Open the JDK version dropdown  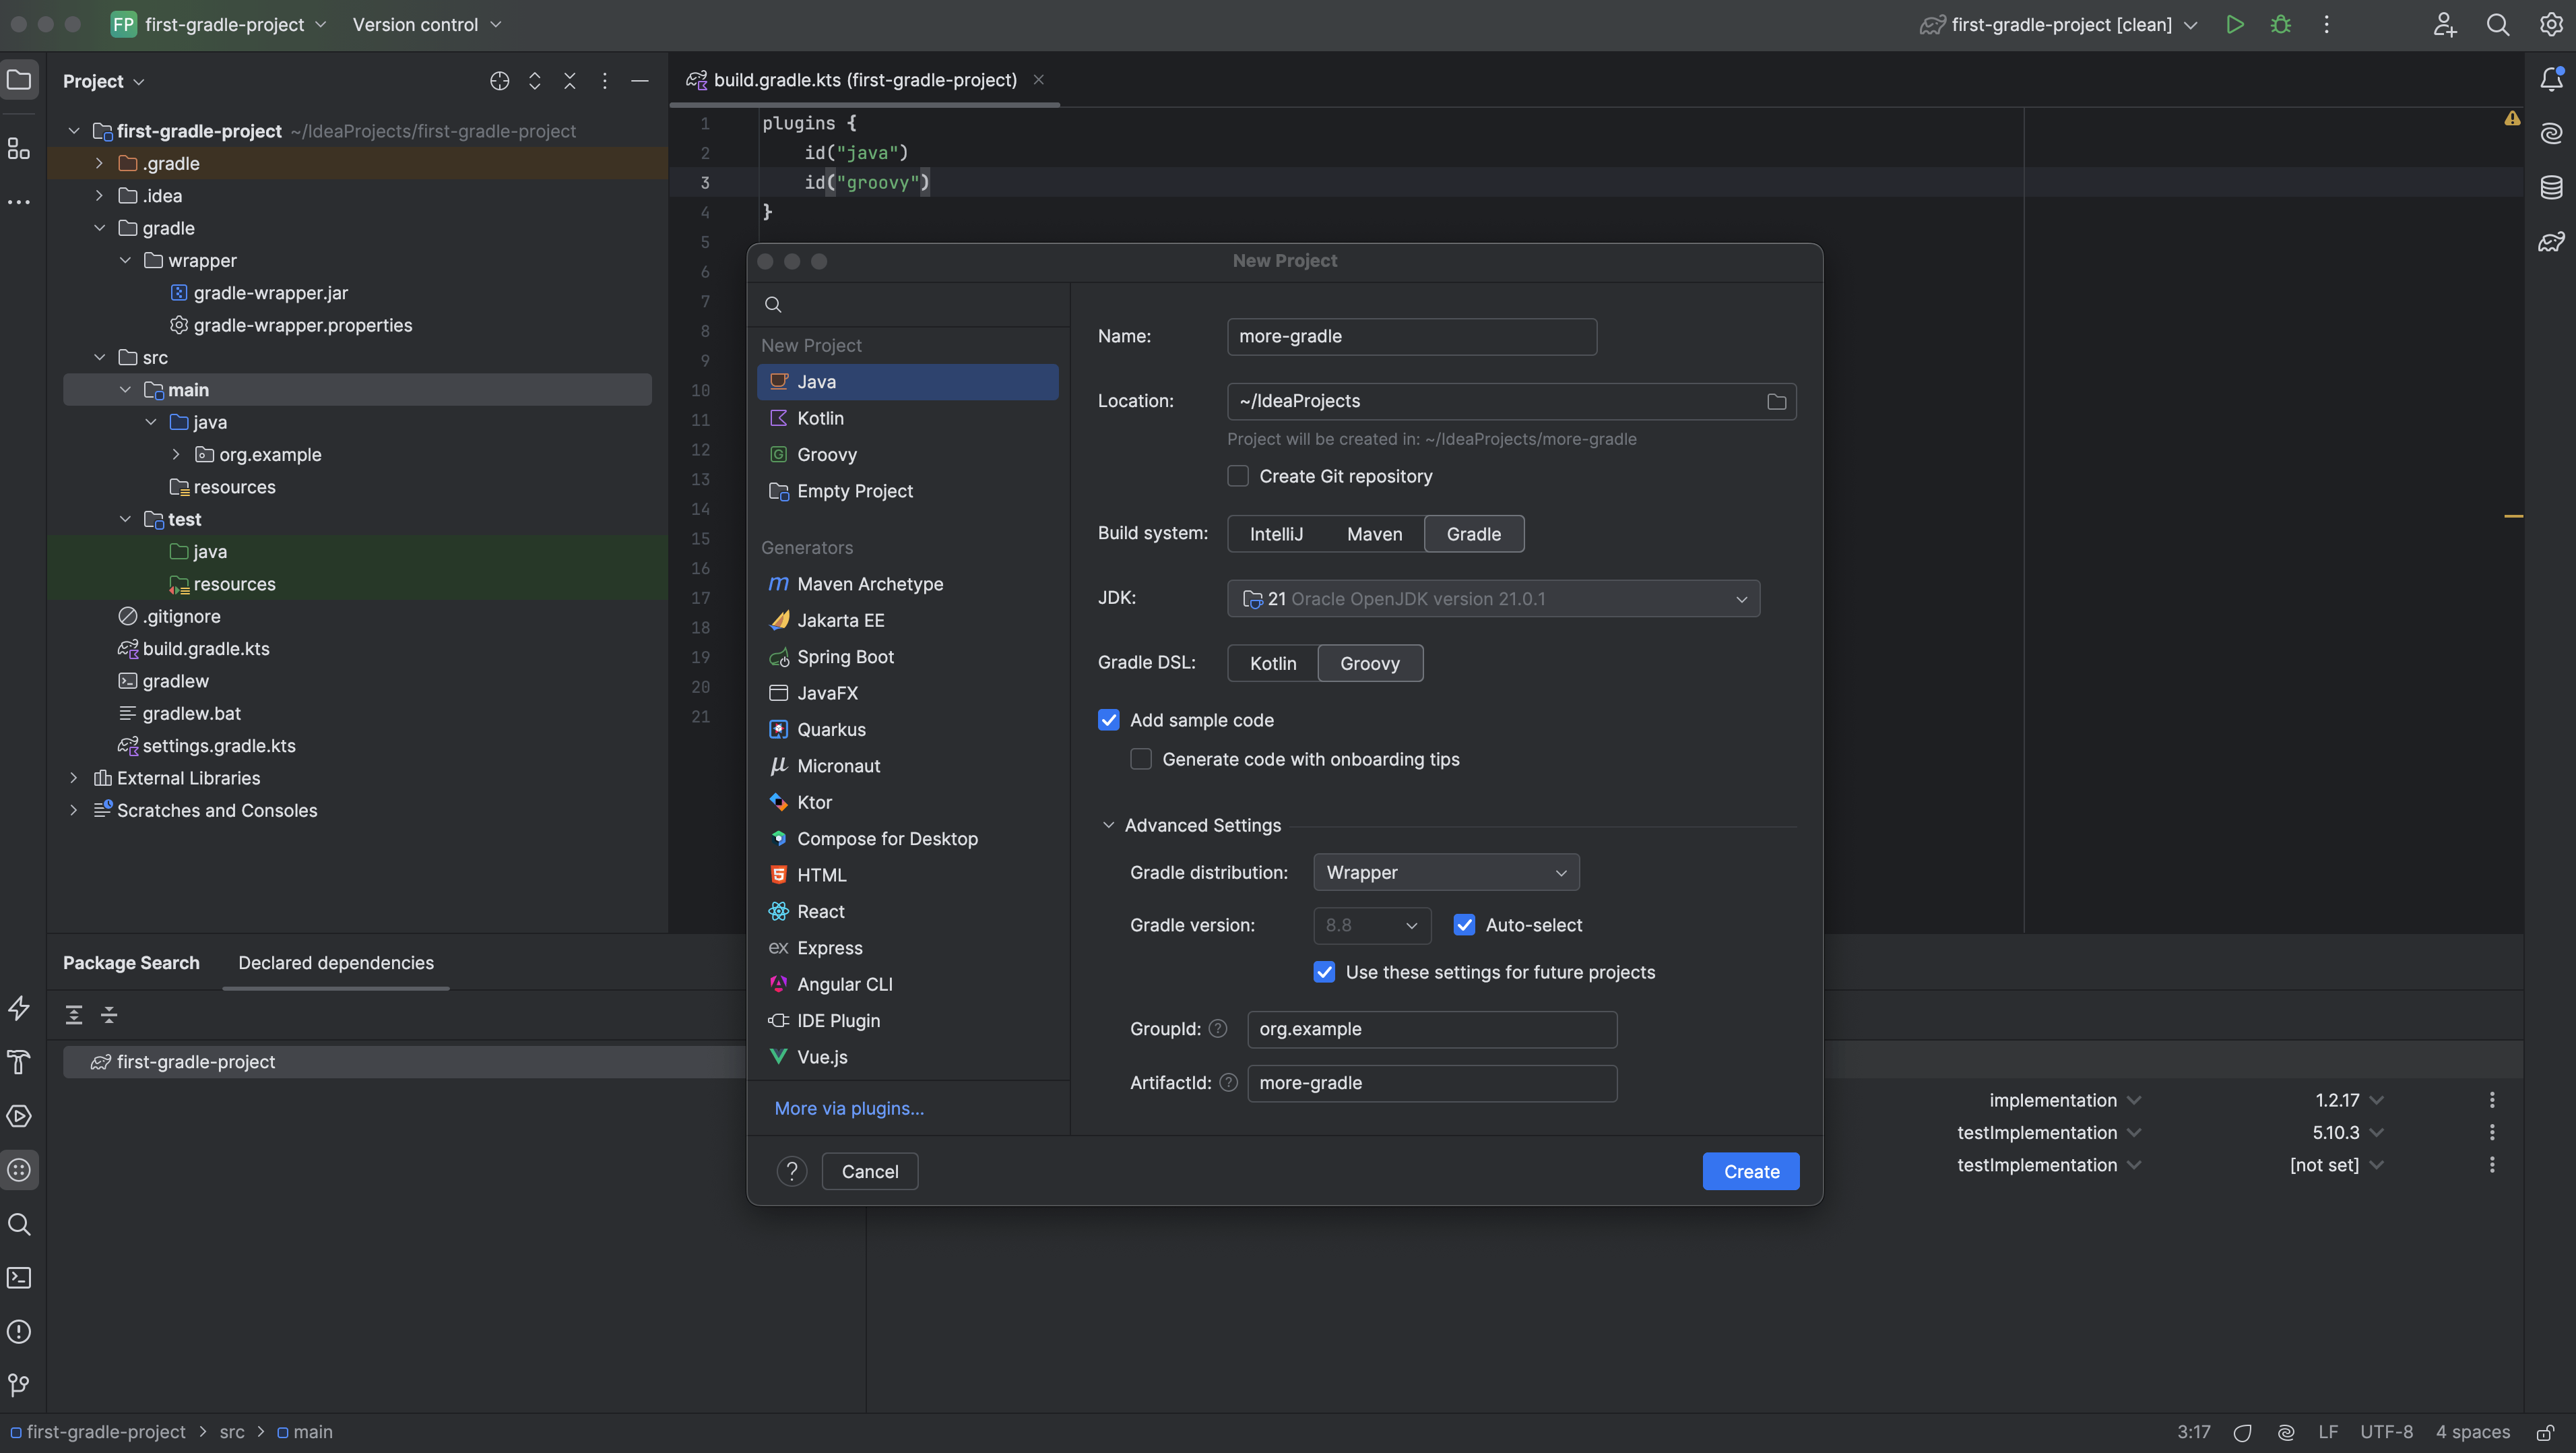1493,598
